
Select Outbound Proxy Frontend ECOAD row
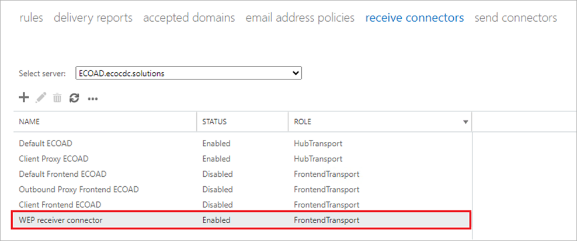[x=78, y=190]
